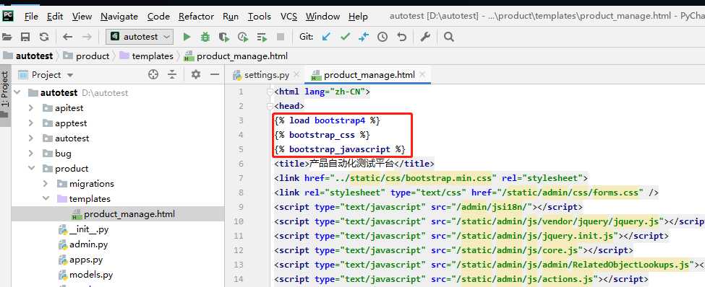705x287 pixels.
Task: Open Navigate menu
Action: [x=119, y=17]
